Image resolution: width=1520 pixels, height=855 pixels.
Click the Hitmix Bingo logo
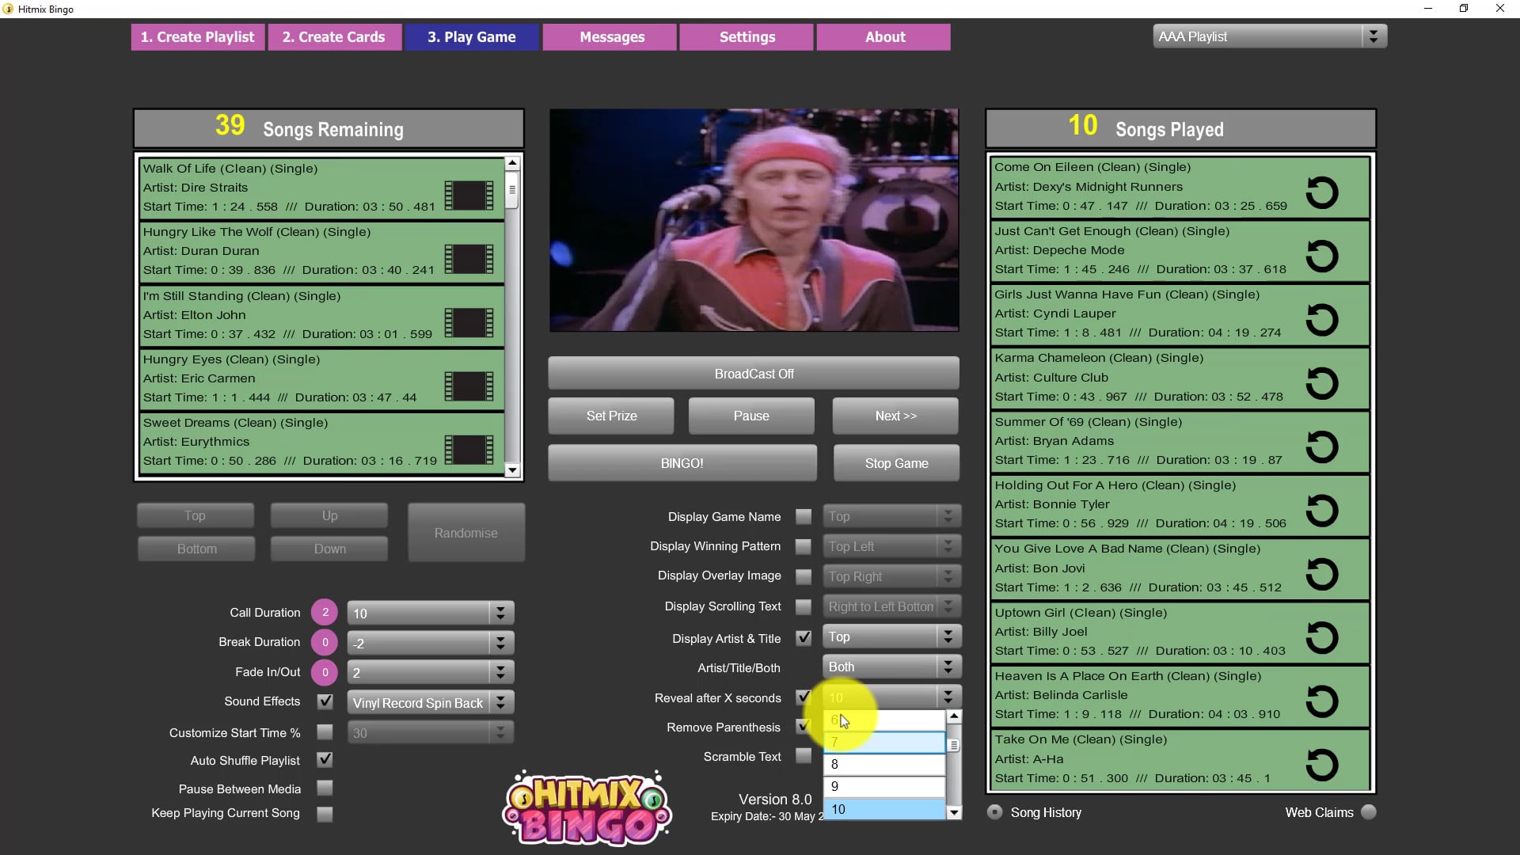pos(587,807)
